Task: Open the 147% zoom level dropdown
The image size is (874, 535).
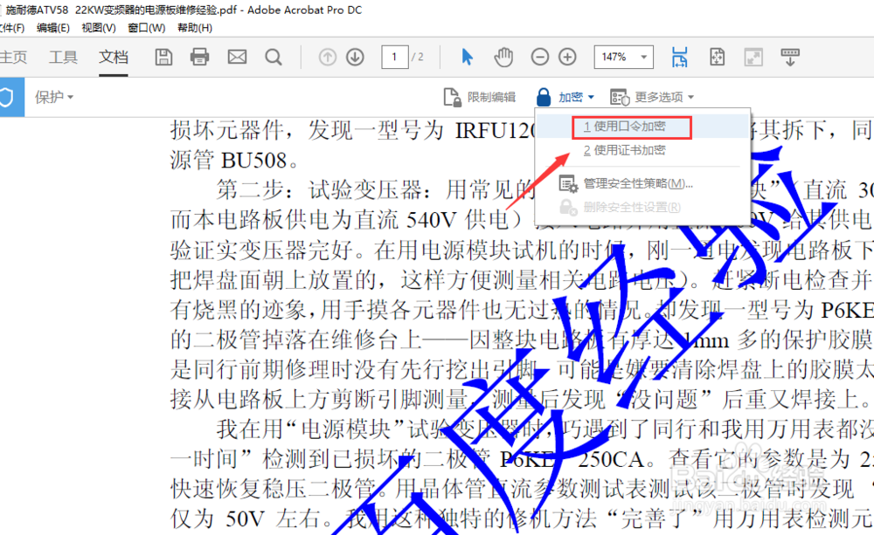Action: (x=623, y=57)
